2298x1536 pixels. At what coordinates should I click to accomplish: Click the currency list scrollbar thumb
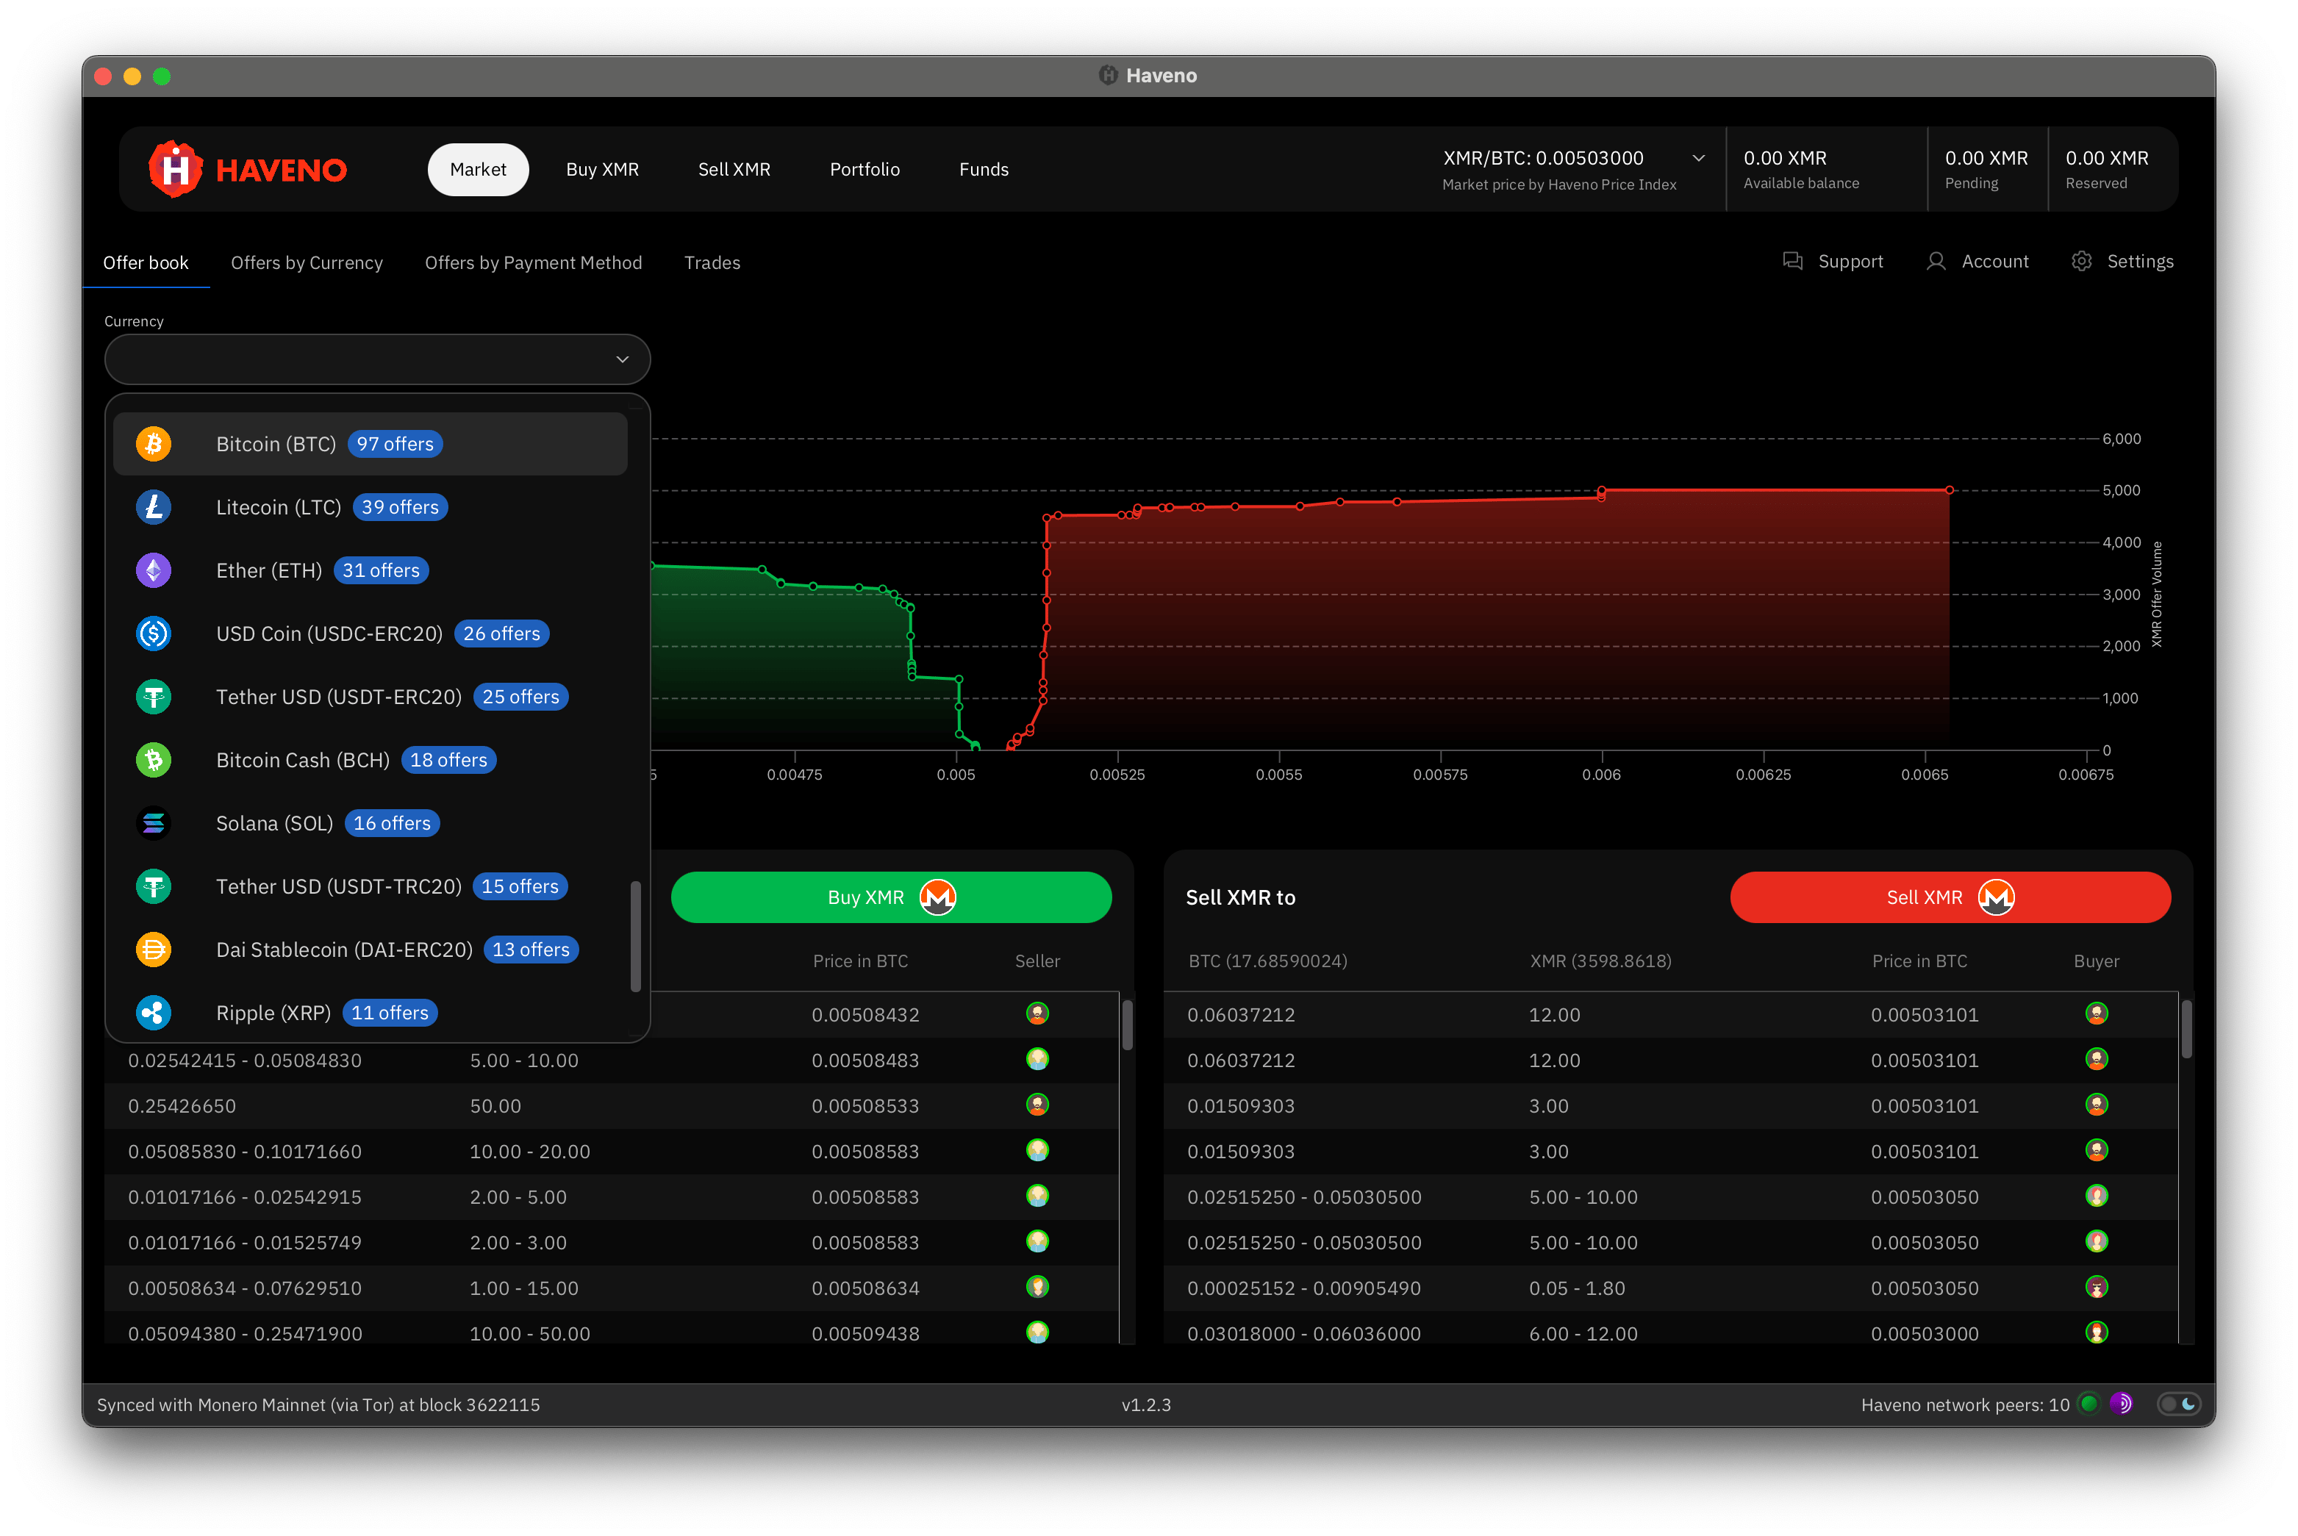coord(635,936)
